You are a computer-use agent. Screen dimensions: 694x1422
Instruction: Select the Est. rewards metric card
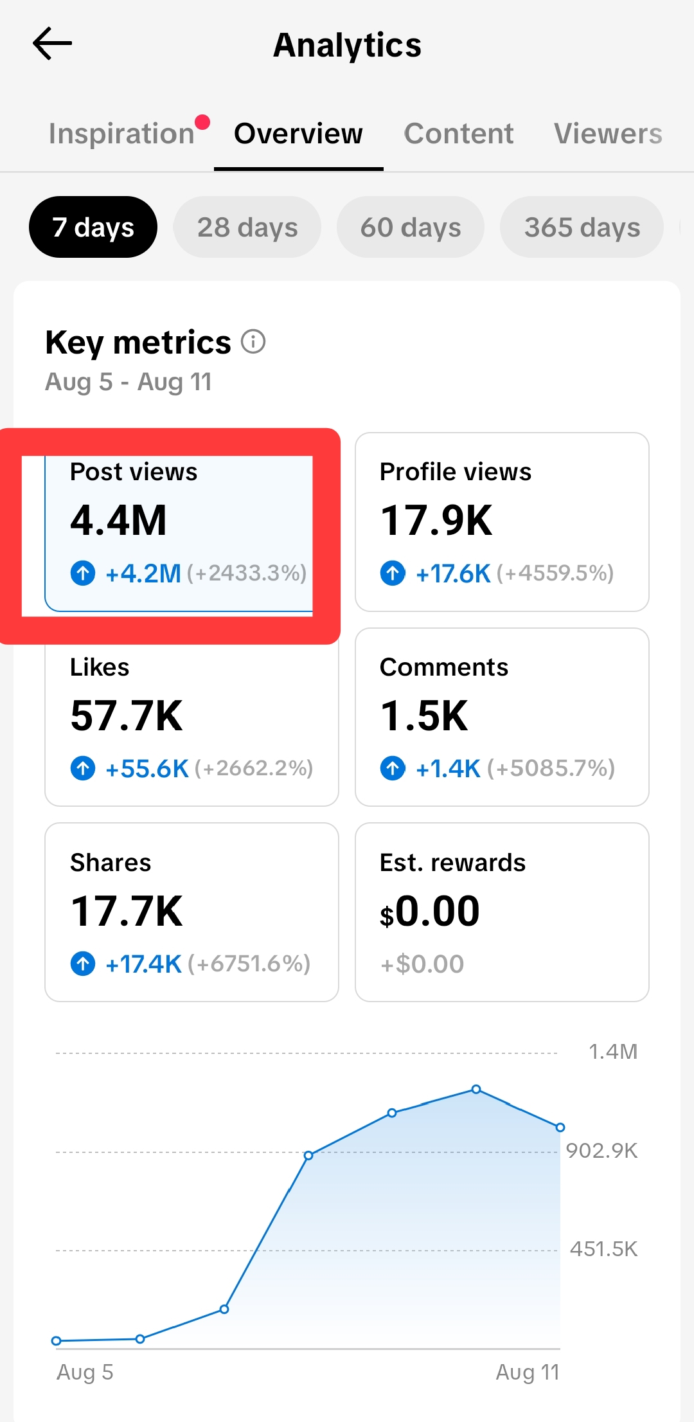click(502, 912)
